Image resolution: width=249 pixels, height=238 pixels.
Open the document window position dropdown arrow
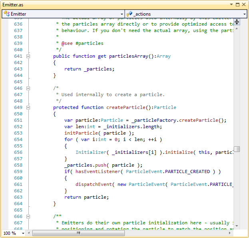point(231,4)
